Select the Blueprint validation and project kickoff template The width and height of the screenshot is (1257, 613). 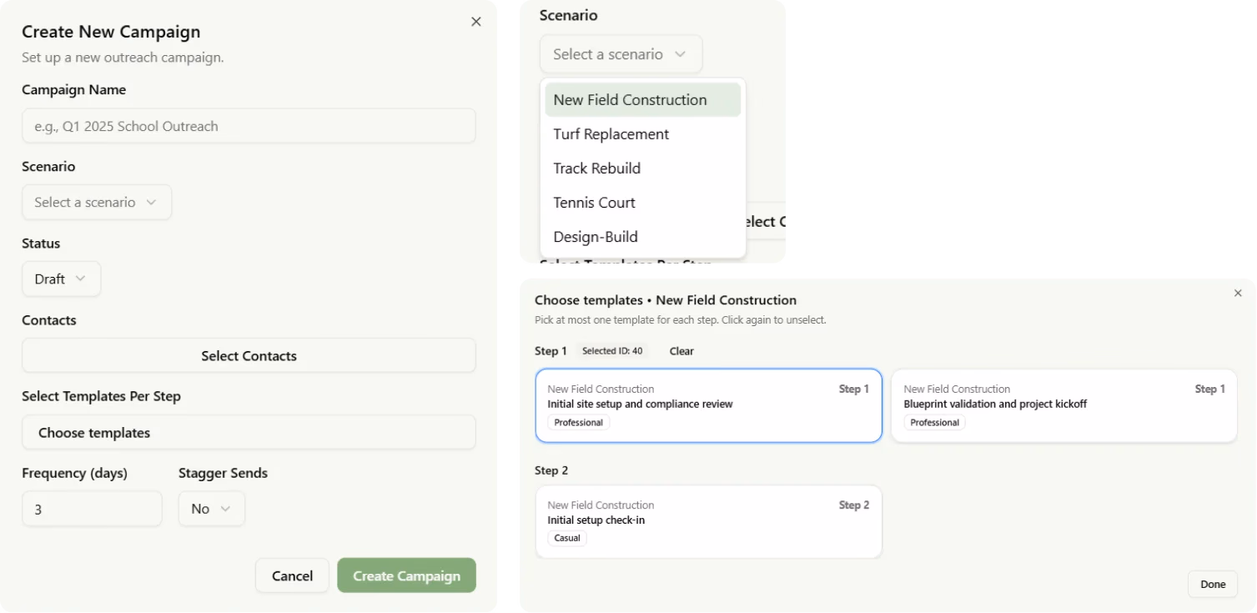pos(1064,405)
